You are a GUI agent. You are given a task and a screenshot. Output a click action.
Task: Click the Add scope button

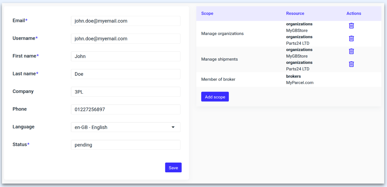pyautogui.click(x=215, y=97)
